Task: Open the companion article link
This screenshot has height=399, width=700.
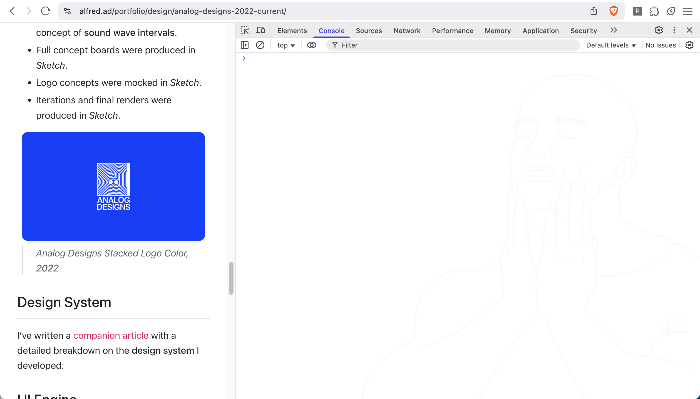Action: click(111, 335)
